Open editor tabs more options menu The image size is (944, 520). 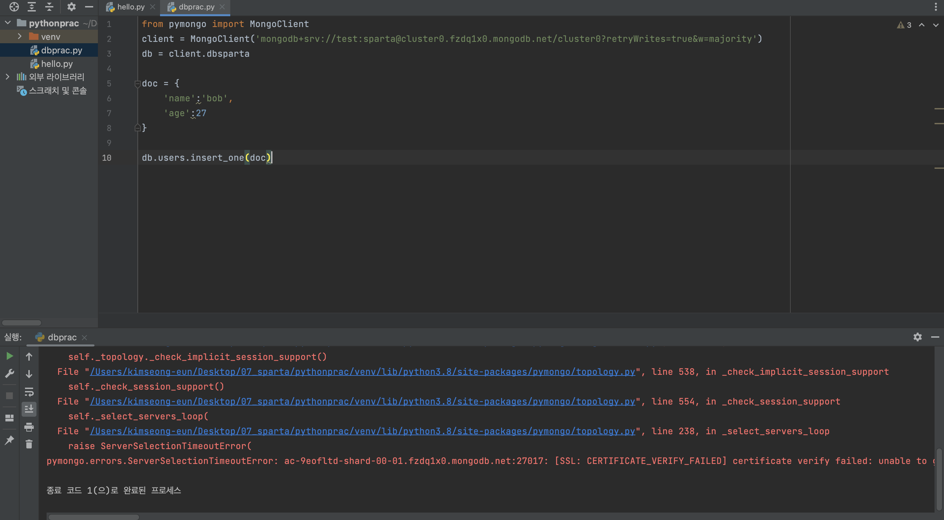click(936, 7)
